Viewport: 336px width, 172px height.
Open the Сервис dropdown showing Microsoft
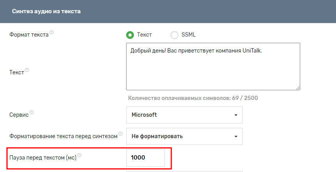[x=184, y=115]
